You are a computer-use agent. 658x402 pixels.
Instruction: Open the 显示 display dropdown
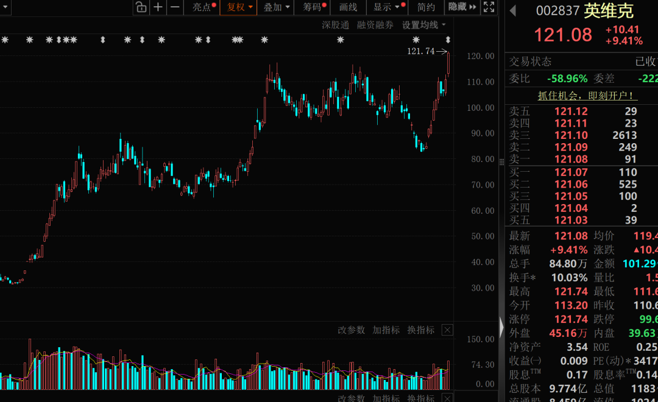point(387,7)
